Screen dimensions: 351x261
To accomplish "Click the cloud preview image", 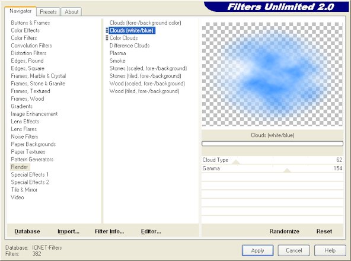I will pos(272,74).
